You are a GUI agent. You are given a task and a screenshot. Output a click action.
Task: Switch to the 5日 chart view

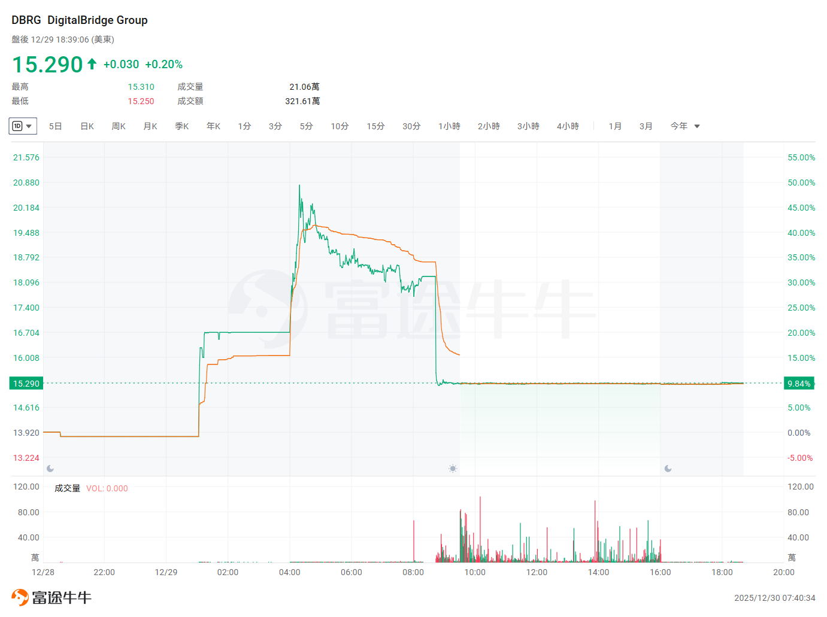click(x=55, y=126)
